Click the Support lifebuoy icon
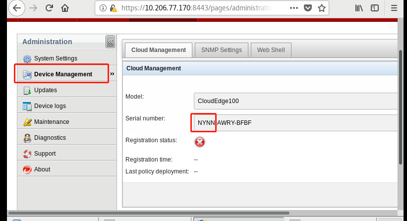 click(27, 154)
